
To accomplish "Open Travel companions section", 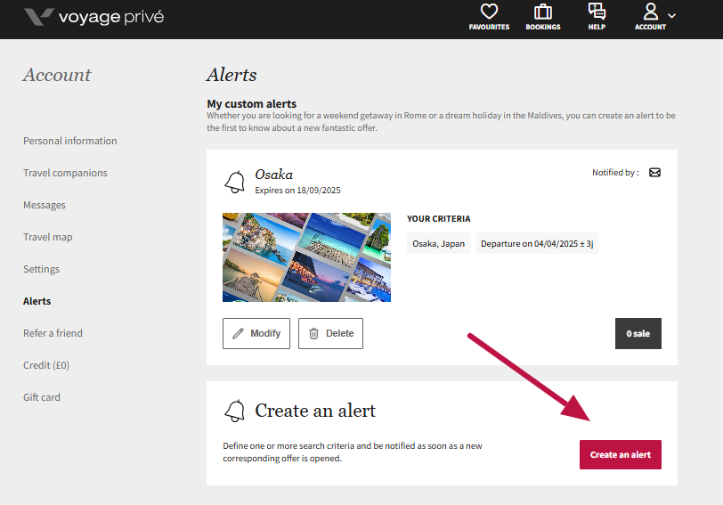I will point(65,173).
